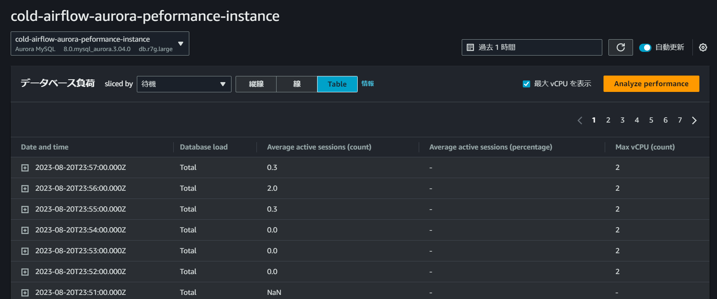
Task: Click the Max vCPU (count) header
Action: pos(645,147)
